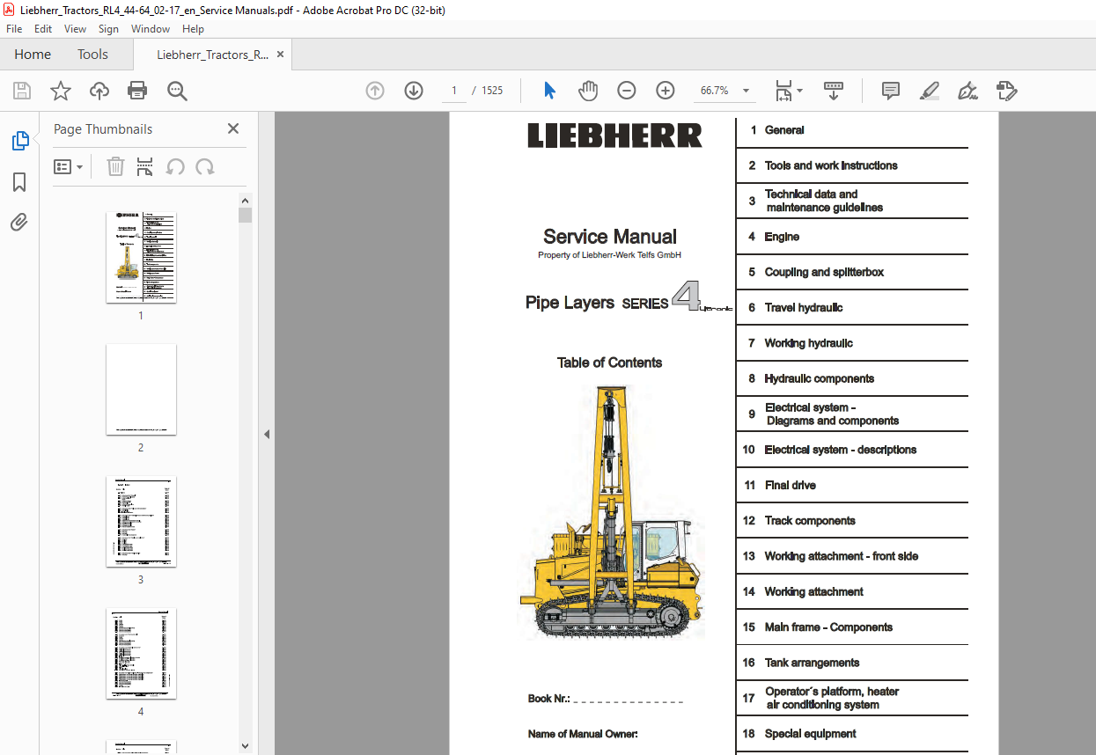
Task: Click the Save file icon
Action: (22, 91)
